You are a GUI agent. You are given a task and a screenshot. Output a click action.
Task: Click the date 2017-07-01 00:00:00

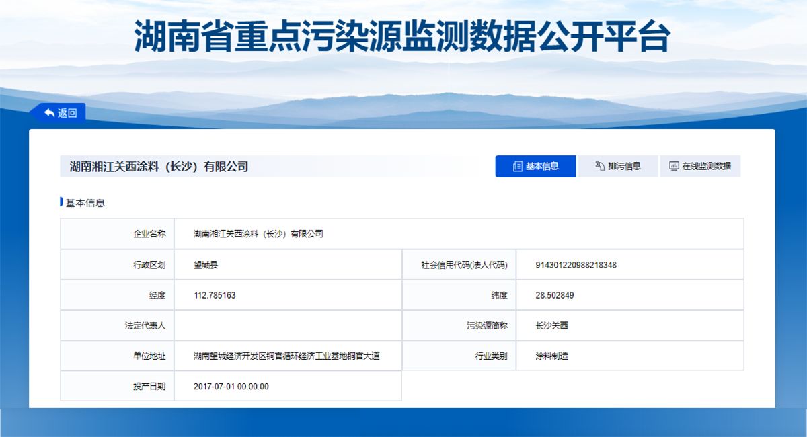231,386
